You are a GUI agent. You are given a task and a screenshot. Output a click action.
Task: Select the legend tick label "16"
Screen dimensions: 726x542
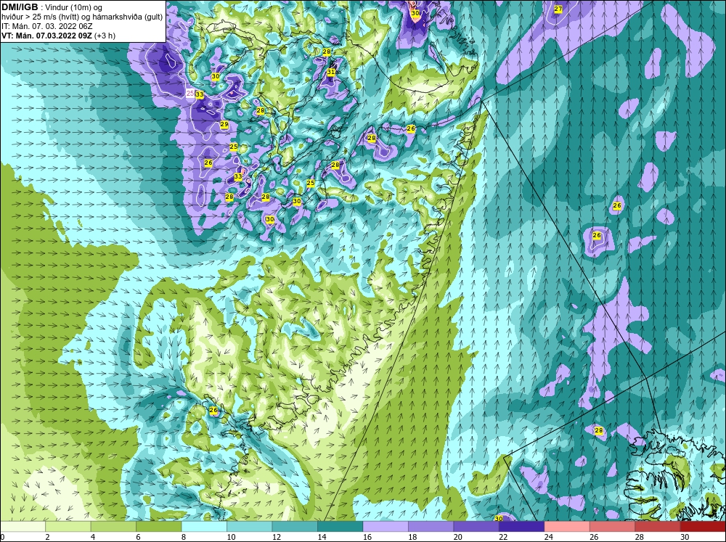(367, 537)
